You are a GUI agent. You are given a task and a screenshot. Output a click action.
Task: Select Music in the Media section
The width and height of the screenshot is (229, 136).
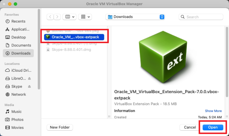click(x=16, y=112)
